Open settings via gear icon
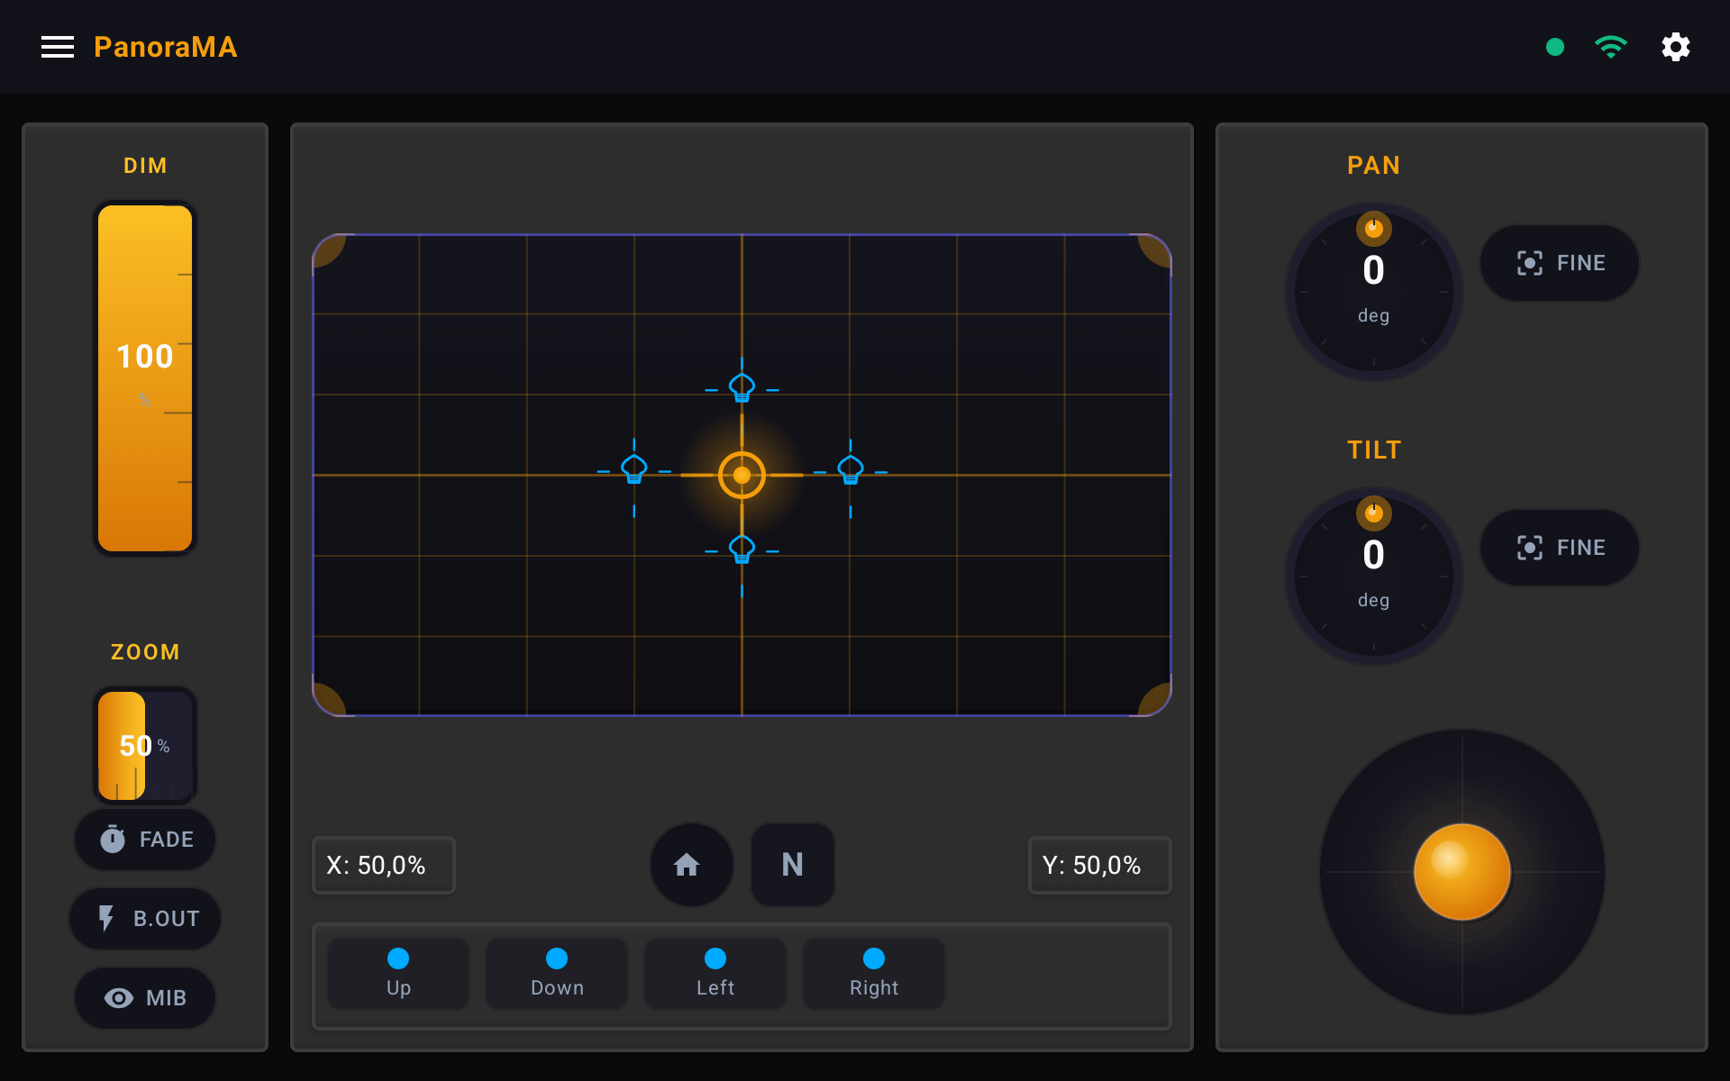The width and height of the screenshot is (1730, 1081). (x=1675, y=47)
